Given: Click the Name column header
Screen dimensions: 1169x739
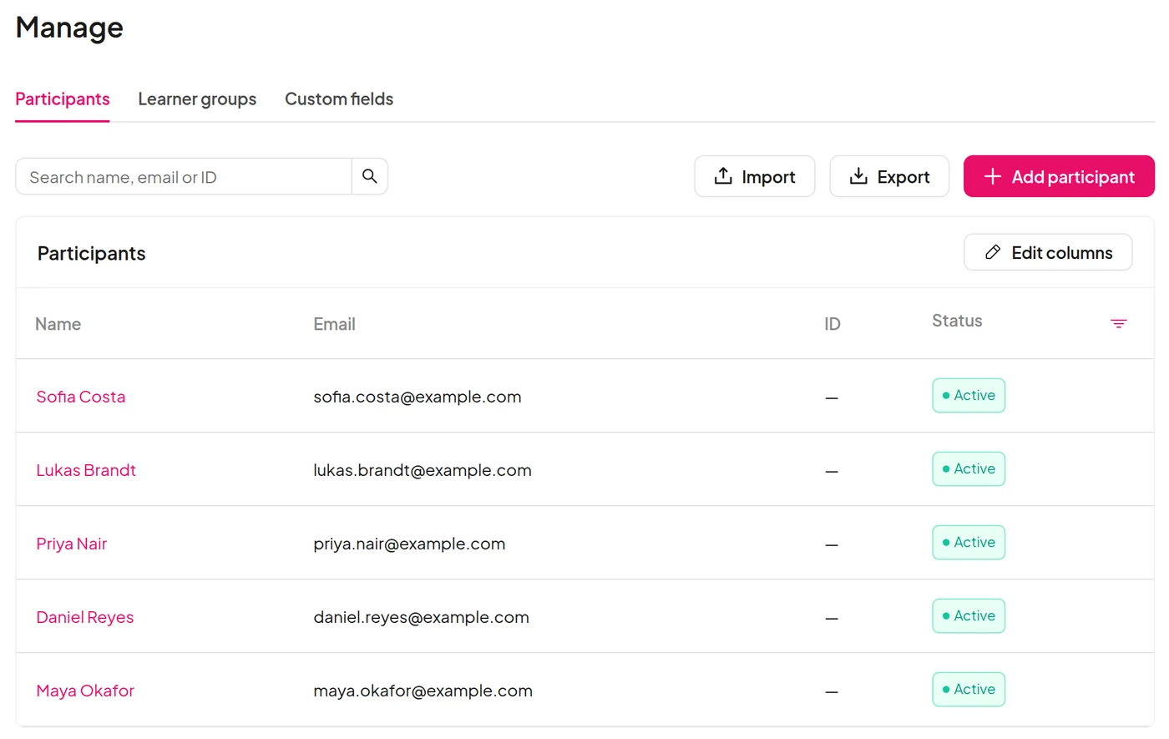Looking at the screenshot, I should tap(58, 324).
